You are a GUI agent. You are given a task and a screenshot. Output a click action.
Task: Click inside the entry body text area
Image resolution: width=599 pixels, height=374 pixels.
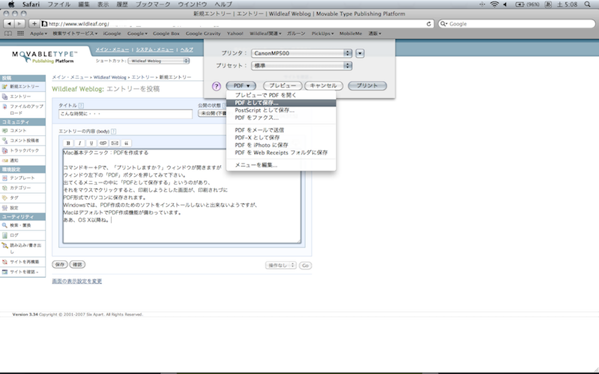click(182, 196)
